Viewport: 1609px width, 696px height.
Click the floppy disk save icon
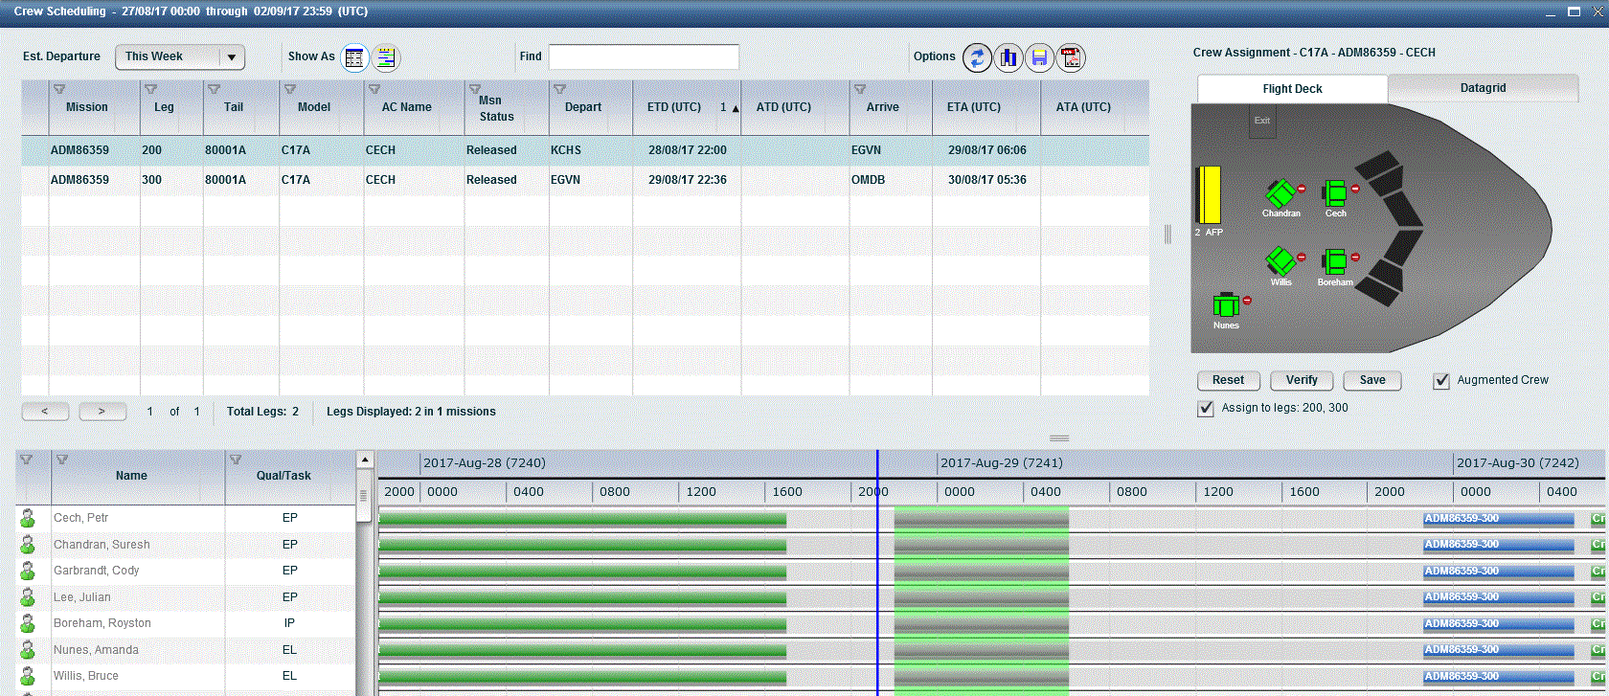pyautogui.click(x=1039, y=57)
